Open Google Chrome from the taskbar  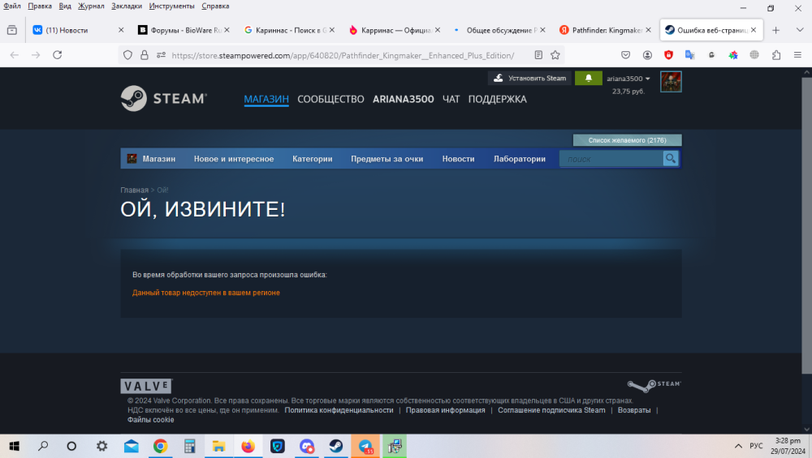[x=161, y=446]
